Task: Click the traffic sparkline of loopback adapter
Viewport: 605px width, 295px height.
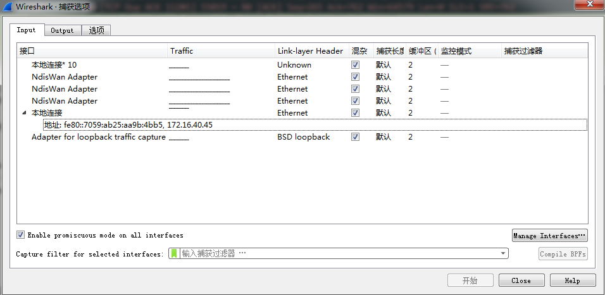Action: point(179,139)
